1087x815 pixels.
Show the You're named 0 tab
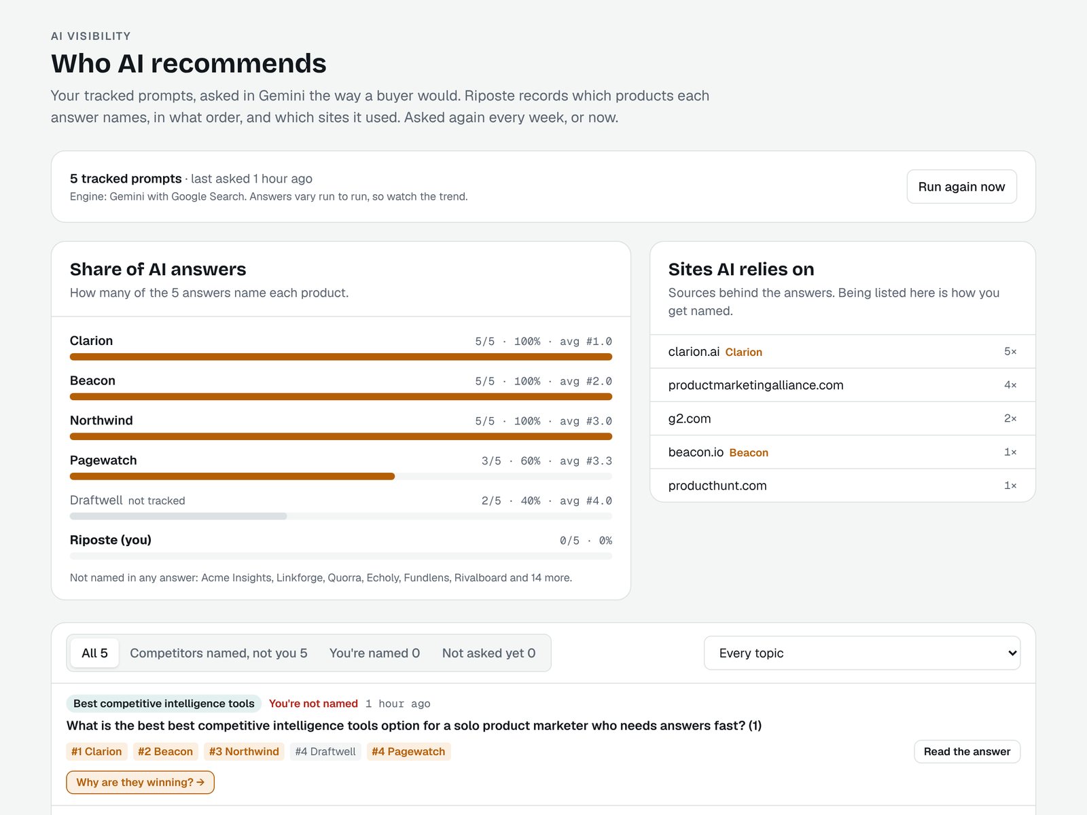(374, 653)
